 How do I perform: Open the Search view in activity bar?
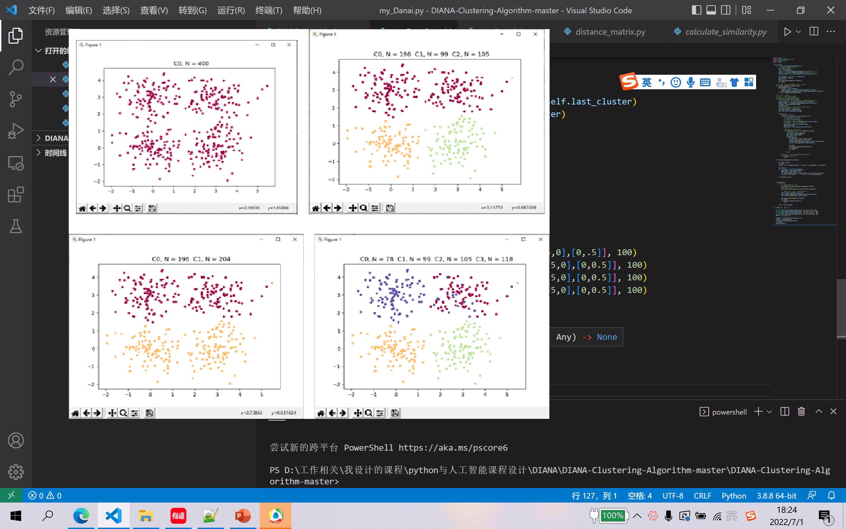(16, 67)
